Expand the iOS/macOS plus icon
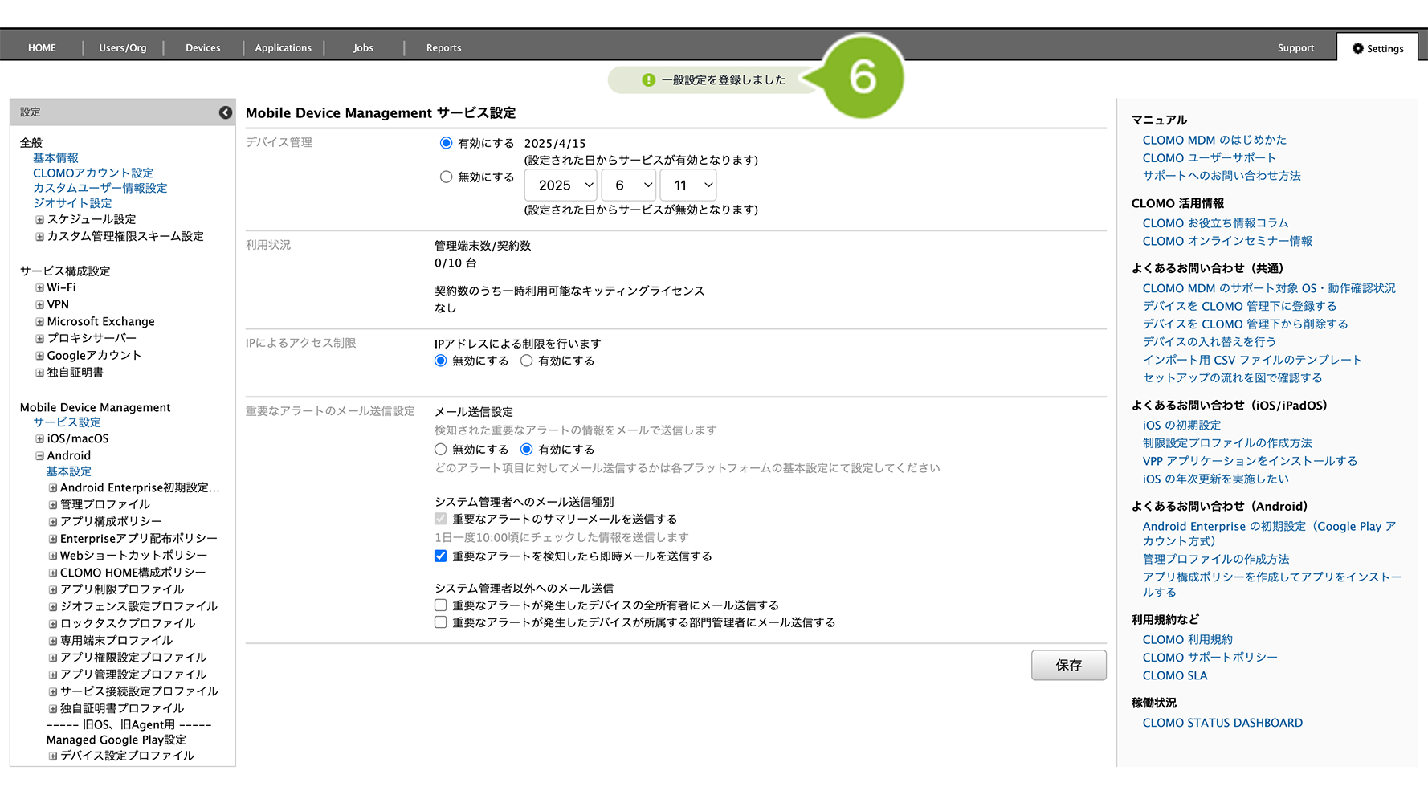 [39, 438]
